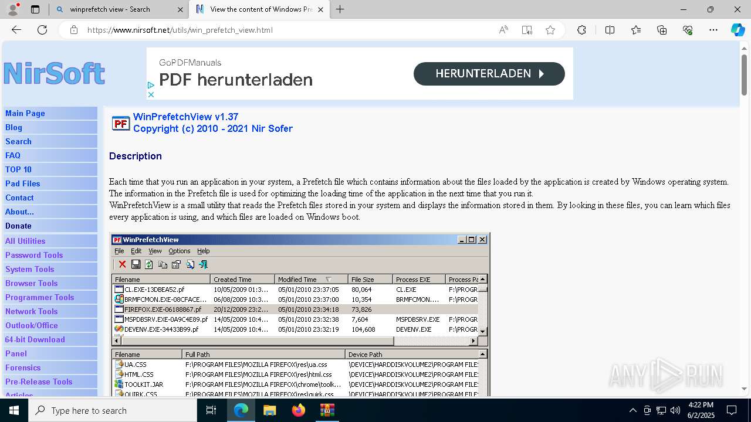The width and height of the screenshot is (751, 422).
Task: Close the ad with the X icon
Action: [151, 94]
